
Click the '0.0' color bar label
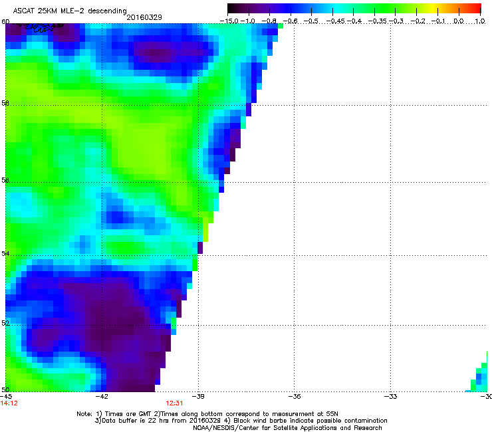[x=459, y=21]
